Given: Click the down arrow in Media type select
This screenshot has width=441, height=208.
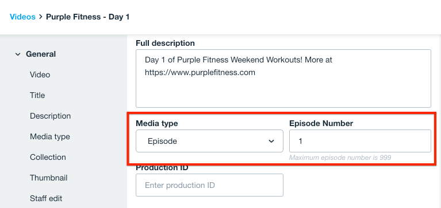Looking at the screenshot, I should pos(271,141).
